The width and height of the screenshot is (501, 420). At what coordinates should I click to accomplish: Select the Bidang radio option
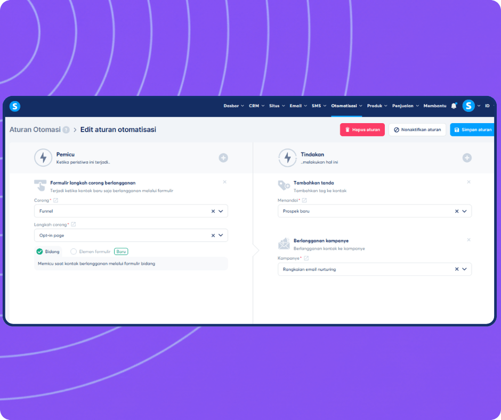pyautogui.click(x=39, y=252)
